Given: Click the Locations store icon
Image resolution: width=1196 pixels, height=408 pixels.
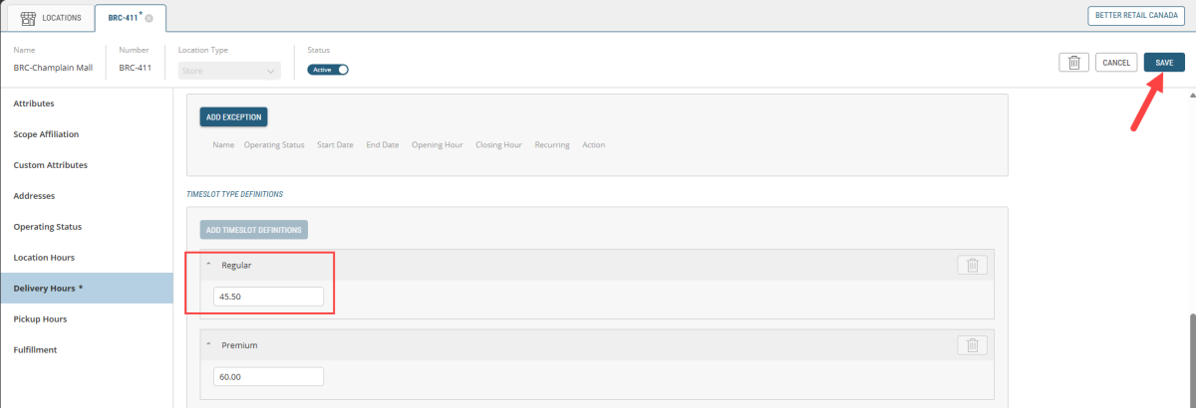Looking at the screenshot, I should coord(28,17).
